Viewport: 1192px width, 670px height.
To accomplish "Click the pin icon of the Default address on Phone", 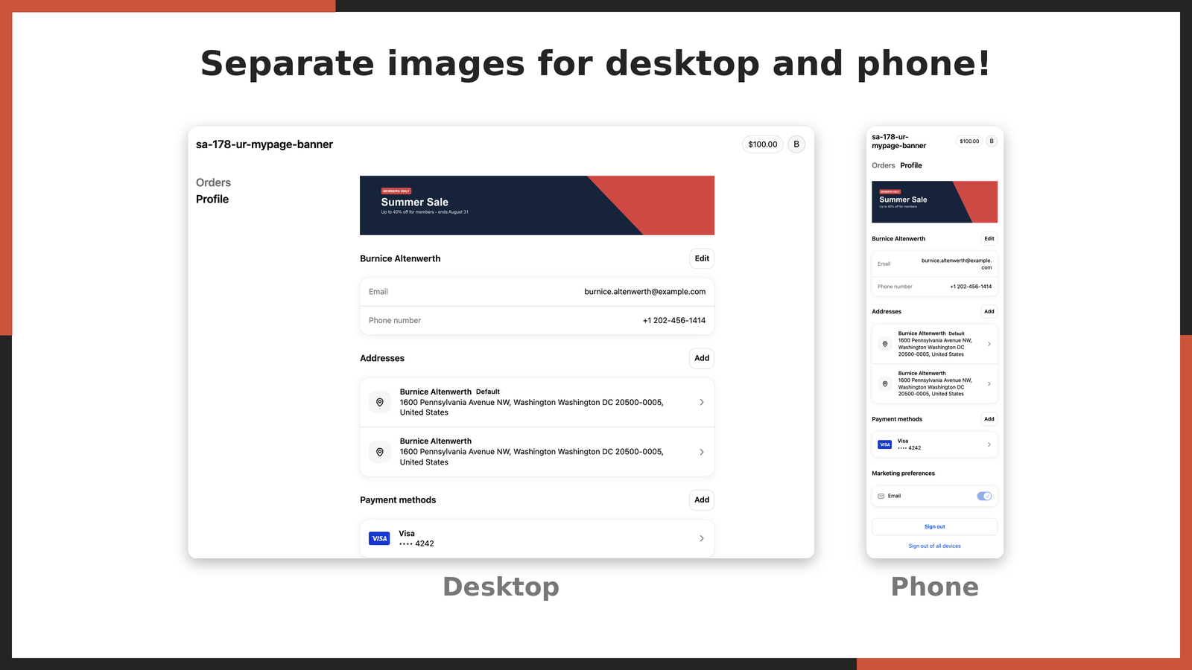I will 885,344.
